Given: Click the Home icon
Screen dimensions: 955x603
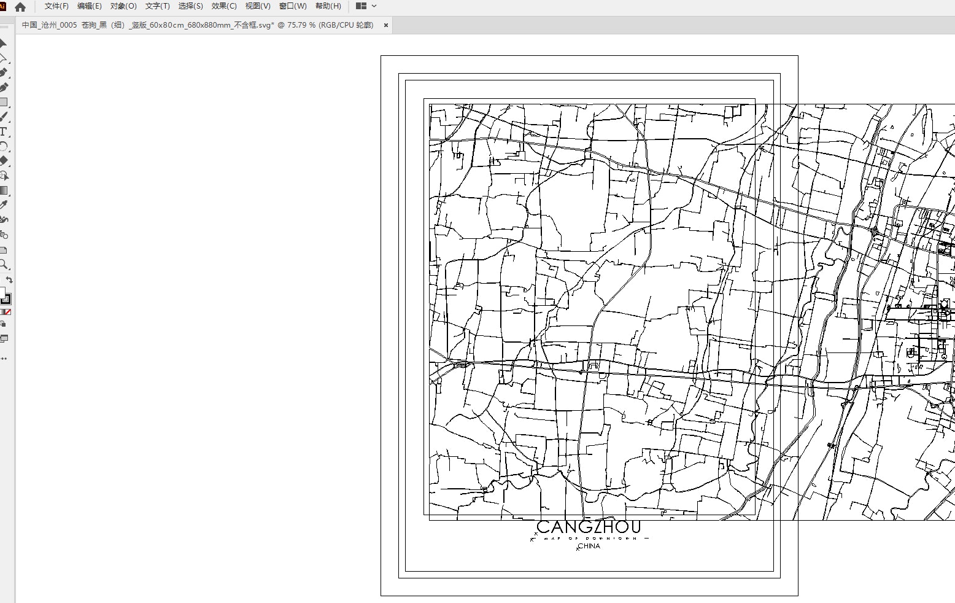Looking at the screenshot, I should click(x=20, y=7).
